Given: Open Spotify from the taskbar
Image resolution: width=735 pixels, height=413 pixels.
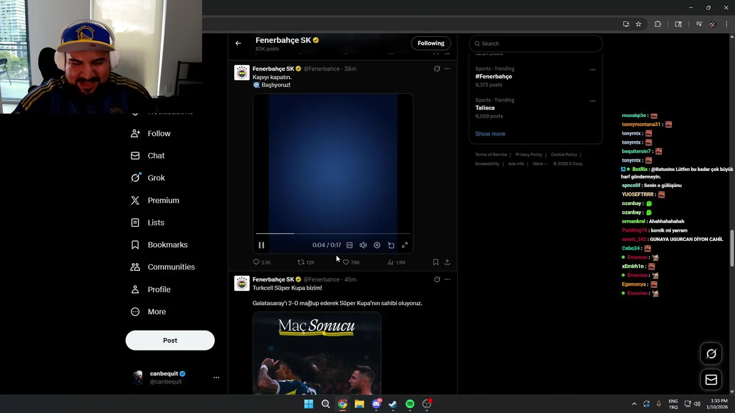Looking at the screenshot, I should pos(410,404).
